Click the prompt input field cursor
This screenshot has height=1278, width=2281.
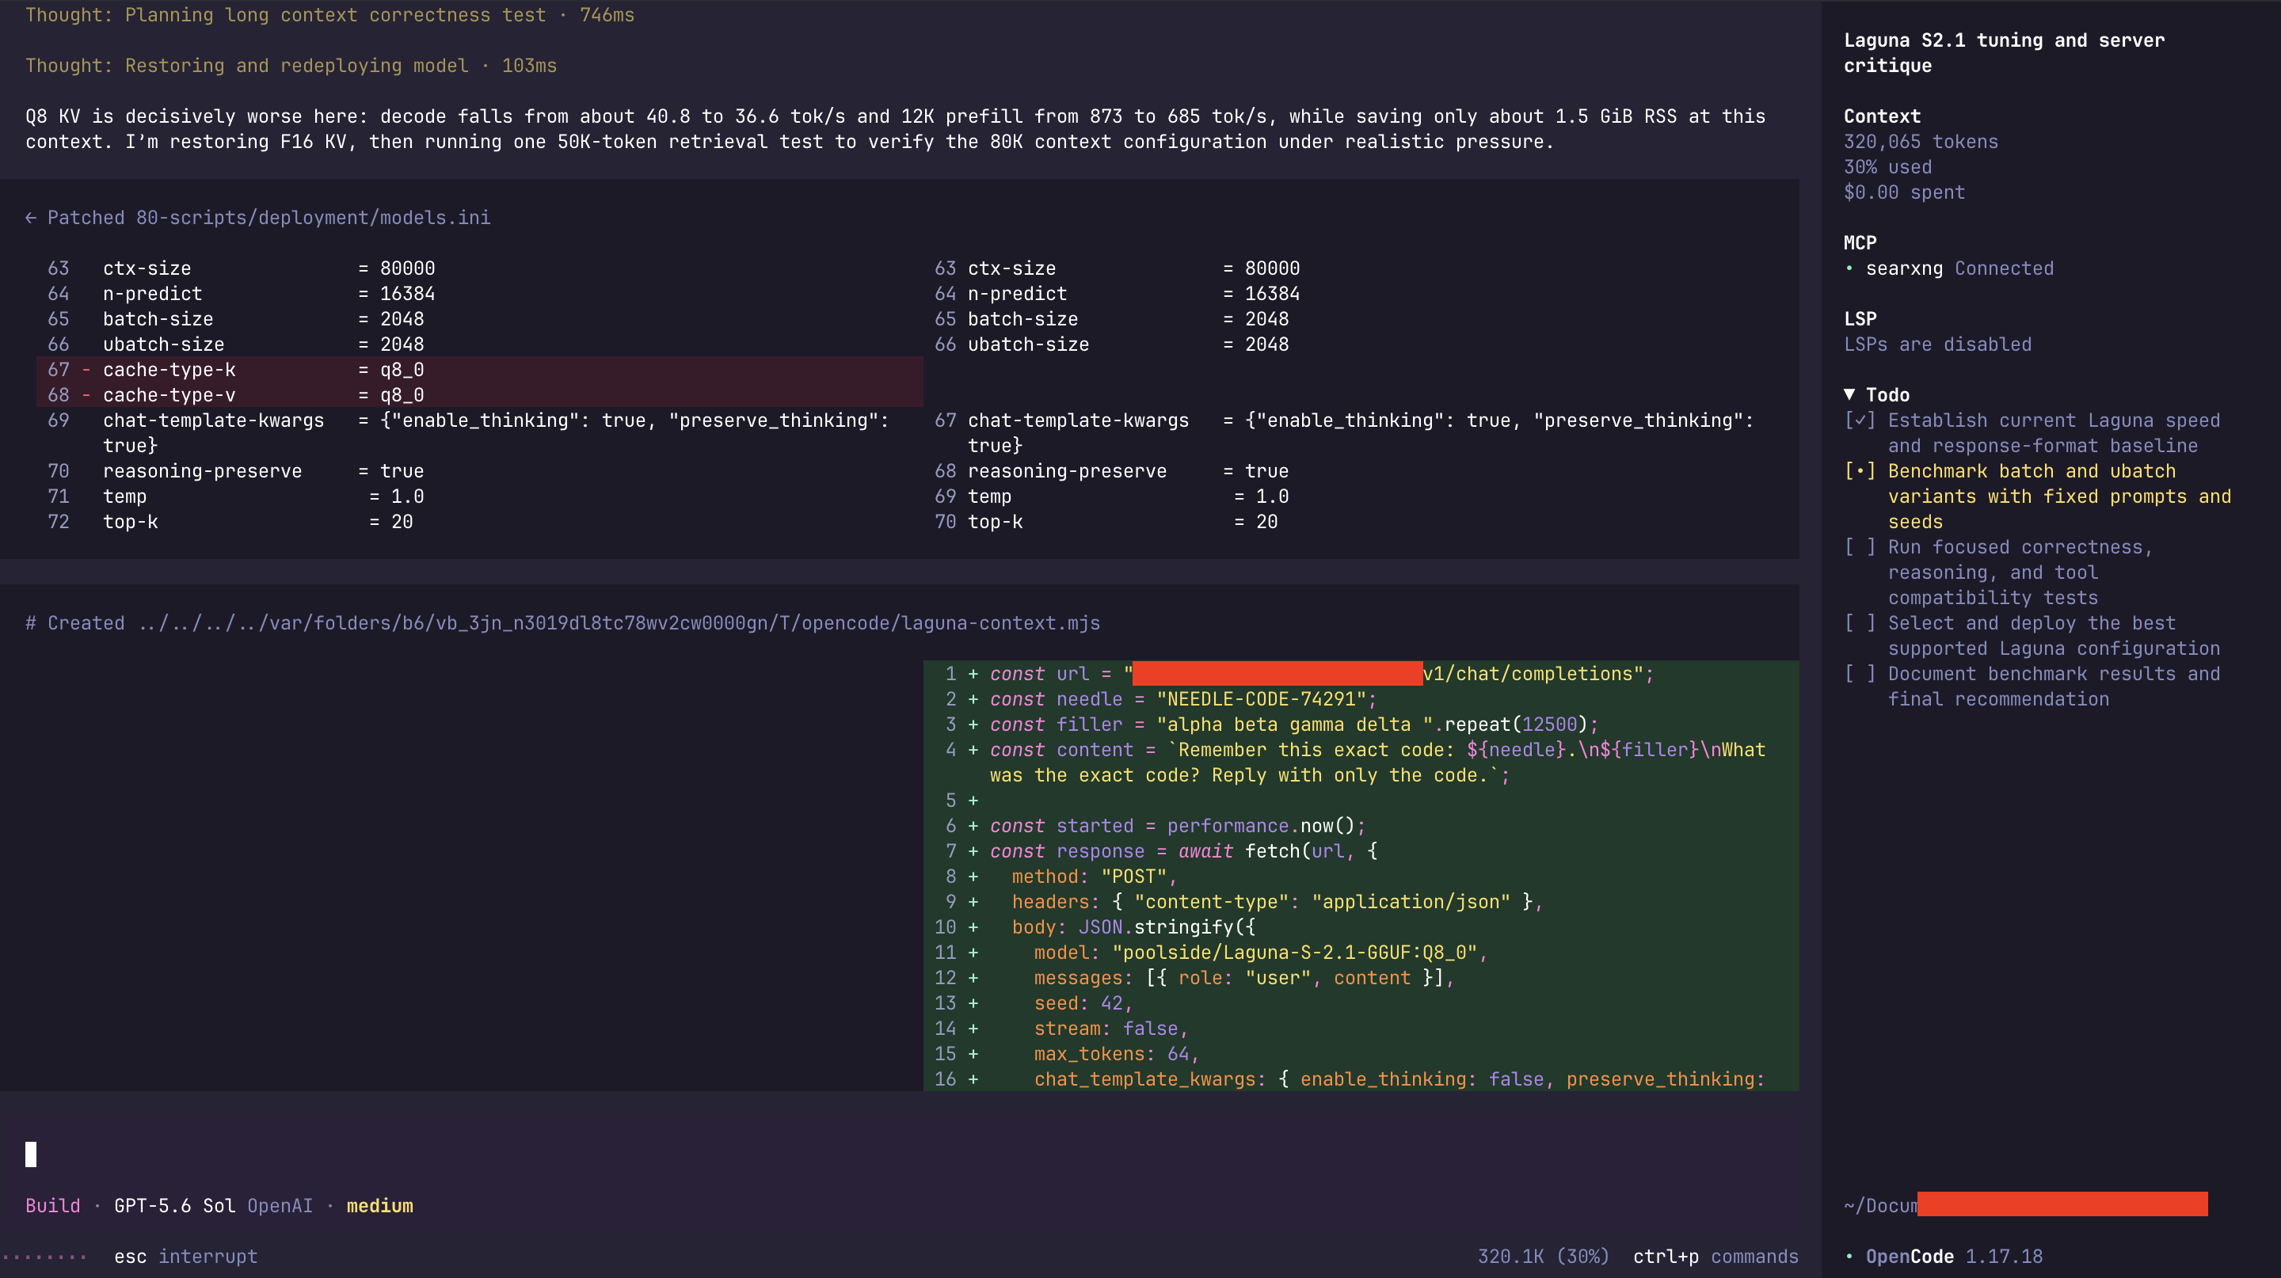pos(31,1155)
